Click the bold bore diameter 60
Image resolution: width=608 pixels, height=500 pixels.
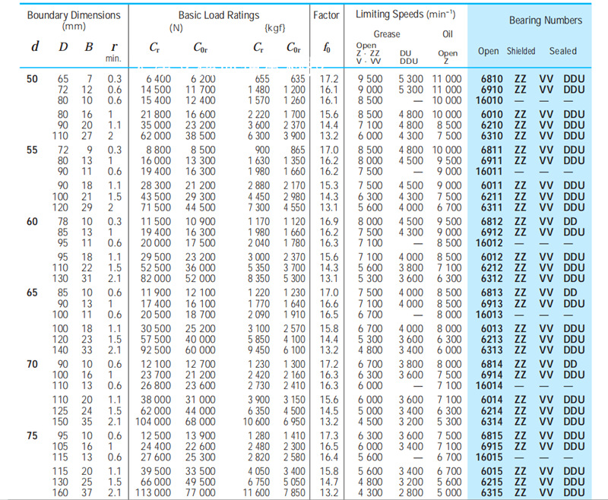pyautogui.click(x=33, y=221)
